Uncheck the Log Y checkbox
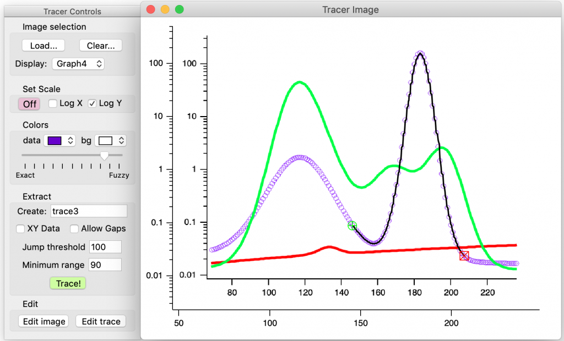 pos(93,103)
